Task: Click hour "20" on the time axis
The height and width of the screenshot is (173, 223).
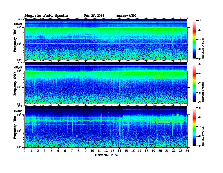Action: pos(160,151)
